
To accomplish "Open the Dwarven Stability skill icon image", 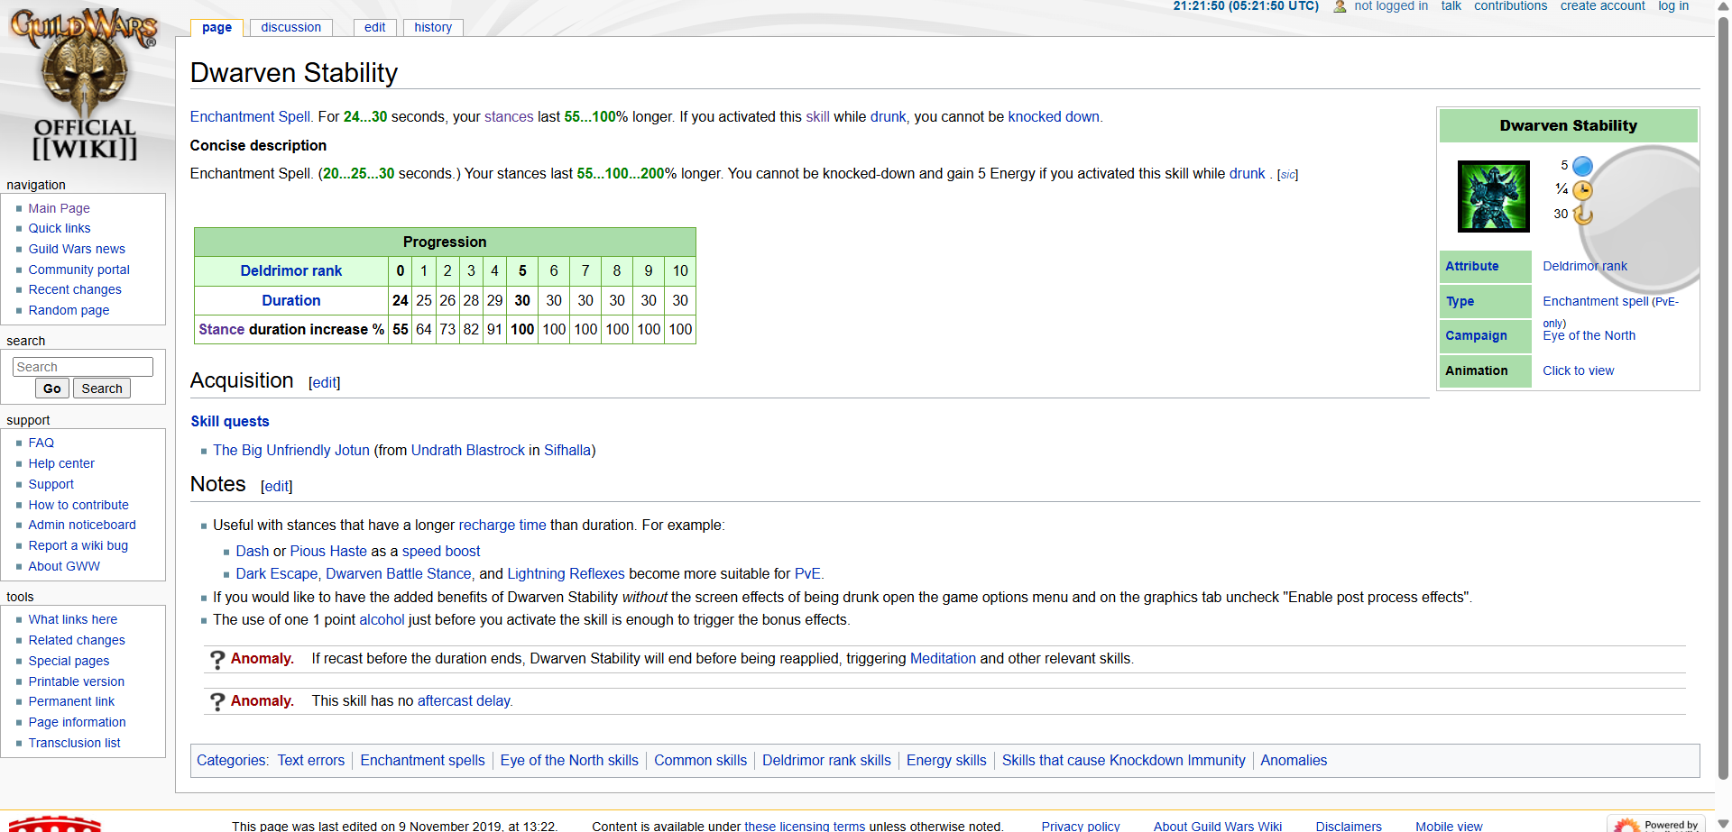I will pos(1494,197).
